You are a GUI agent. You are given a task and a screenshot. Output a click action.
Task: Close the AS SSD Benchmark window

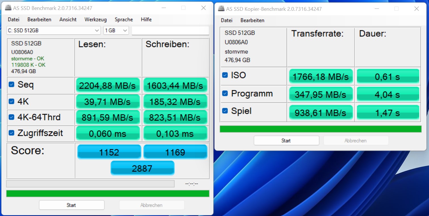(203, 8)
